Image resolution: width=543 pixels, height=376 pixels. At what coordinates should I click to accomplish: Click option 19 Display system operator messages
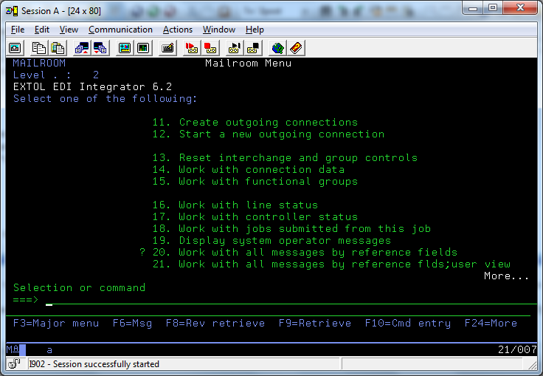pyautogui.click(x=271, y=240)
